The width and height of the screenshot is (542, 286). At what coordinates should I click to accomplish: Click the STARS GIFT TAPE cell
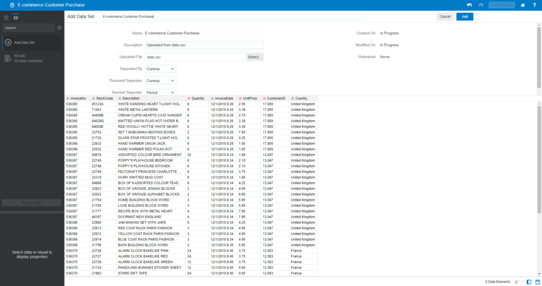151,273
